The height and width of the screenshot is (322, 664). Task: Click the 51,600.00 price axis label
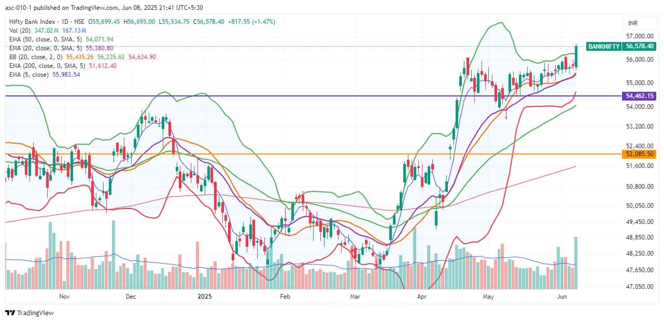[639, 166]
